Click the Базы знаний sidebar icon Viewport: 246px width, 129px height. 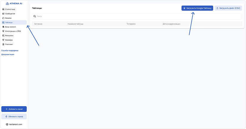pos(3,27)
